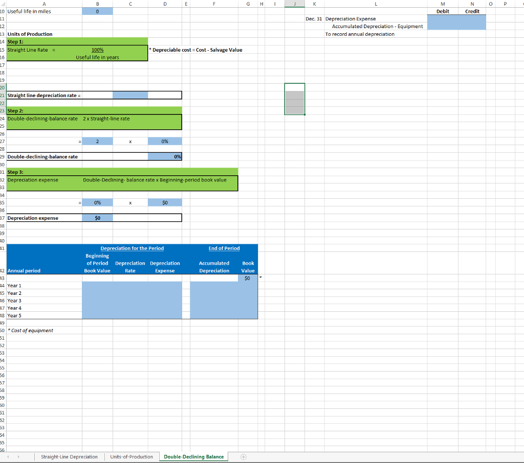Select the Year 4 row label
The height and width of the screenshot is (463, 524).
tap(14, 308)
